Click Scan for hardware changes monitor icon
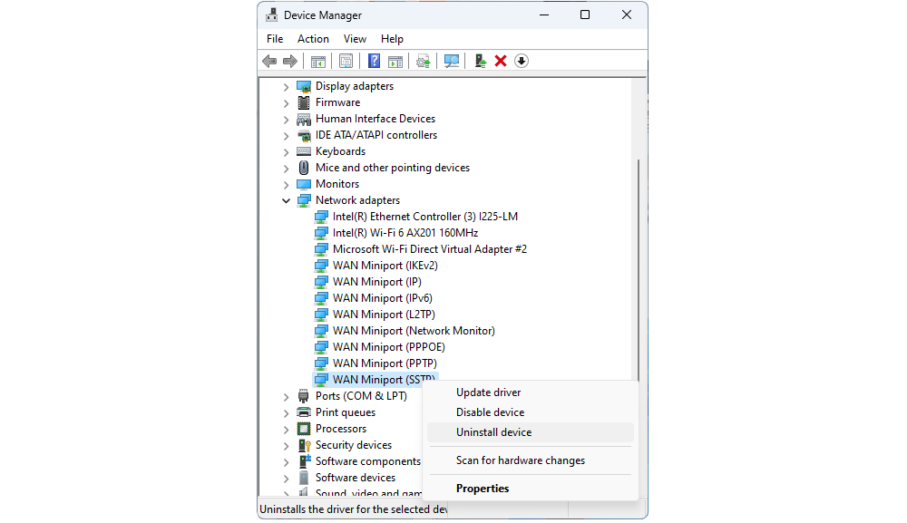 [452, 61]
